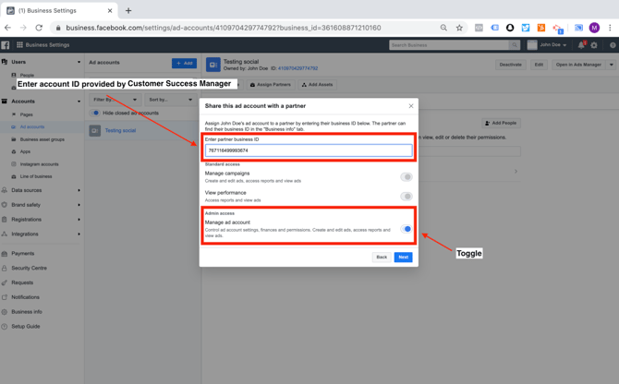
Task: Reload the page with browser refresh icon
Action: click(39, 28)
